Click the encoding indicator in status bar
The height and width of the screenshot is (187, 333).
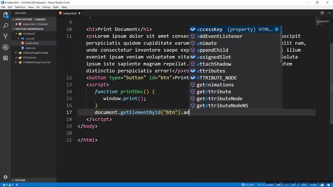point(294,185)
